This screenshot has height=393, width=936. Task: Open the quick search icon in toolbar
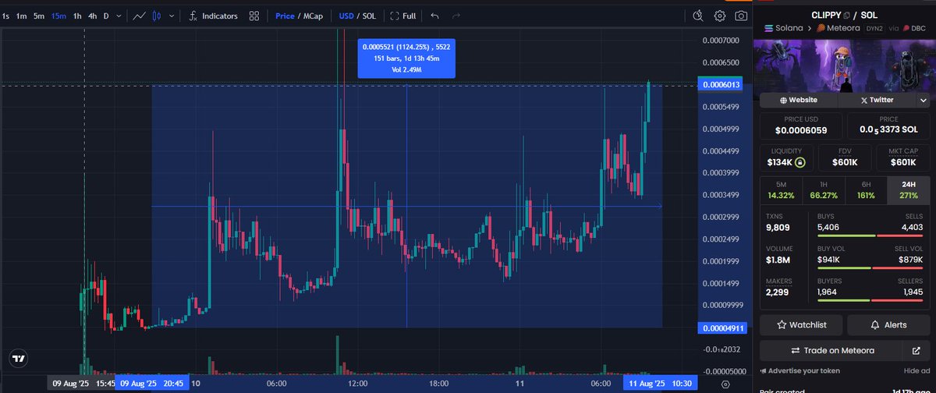click(x=699, y=16)
